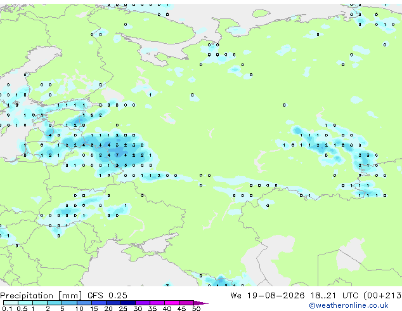Select the 35–40 mm legend color swatch
Image resolution: width=402 pixels, height=311 pixels.
click(157, 303)
